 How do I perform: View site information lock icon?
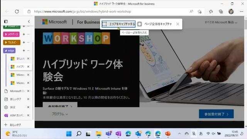(x=29, y=12)
